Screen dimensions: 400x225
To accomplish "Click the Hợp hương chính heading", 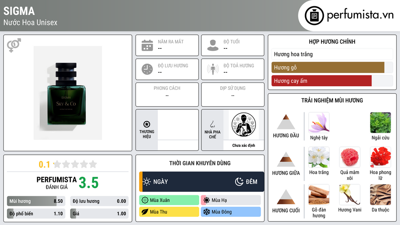I will click(x=332, y=41).
